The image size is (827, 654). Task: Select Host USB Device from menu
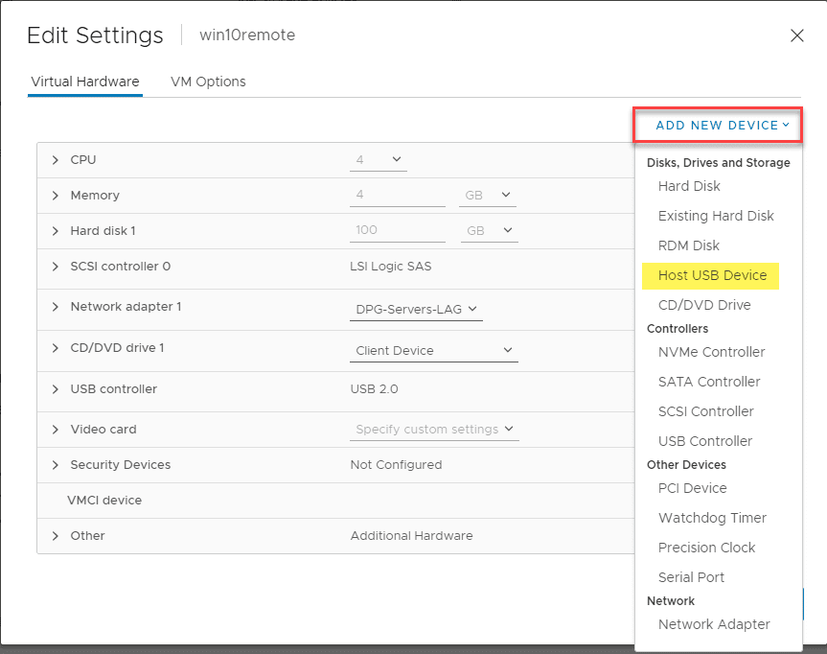point(712,275)
